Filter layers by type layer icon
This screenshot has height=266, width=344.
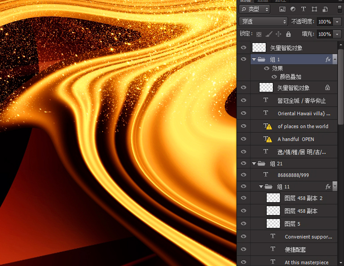(x=304, y=9)
